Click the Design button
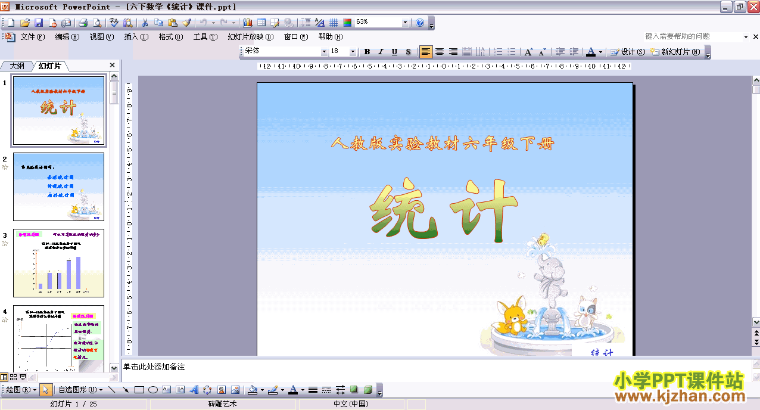The width and height of the screenshot is (760, 410). 628,52
